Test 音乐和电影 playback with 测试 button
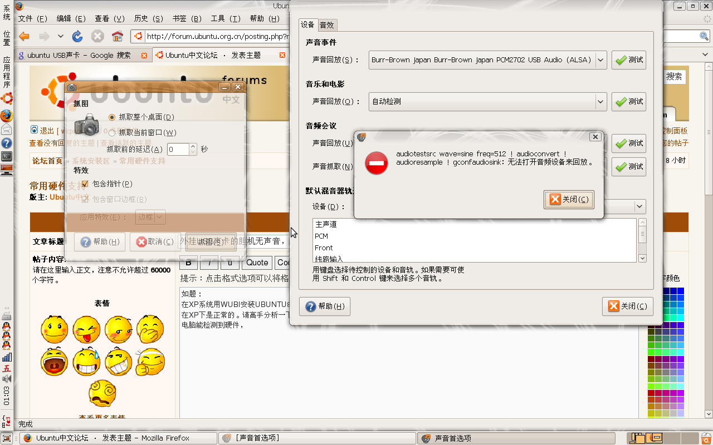 tap(629, 101)
